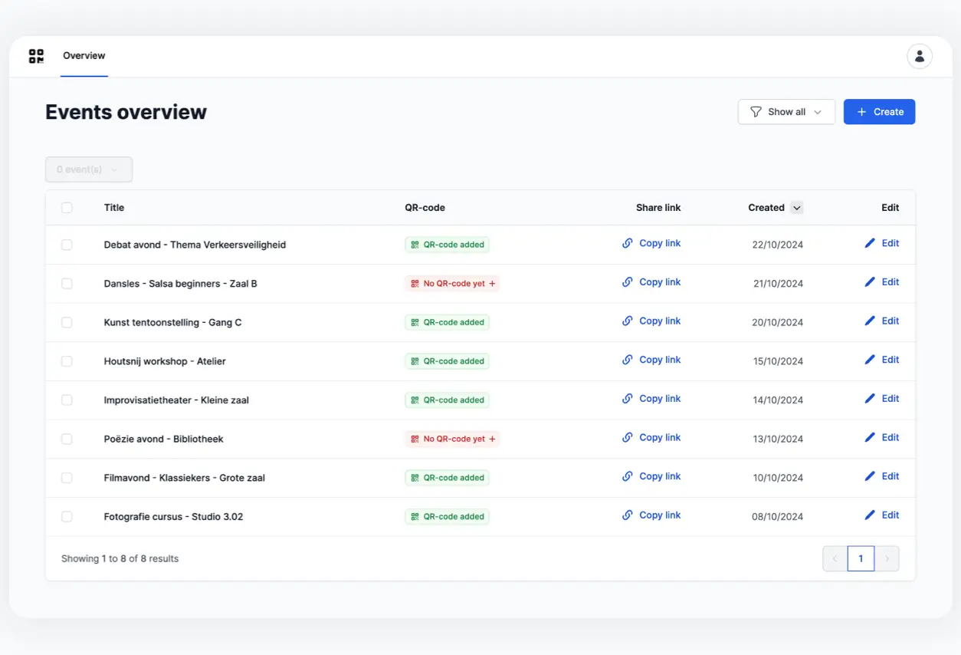This screenshot has height=655, width=961.
Task: Select all events with the header checkbox
Action: pyautogui.click(x=67, y=207)
